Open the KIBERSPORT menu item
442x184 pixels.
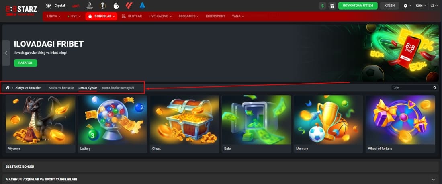[x=215, y=16]
